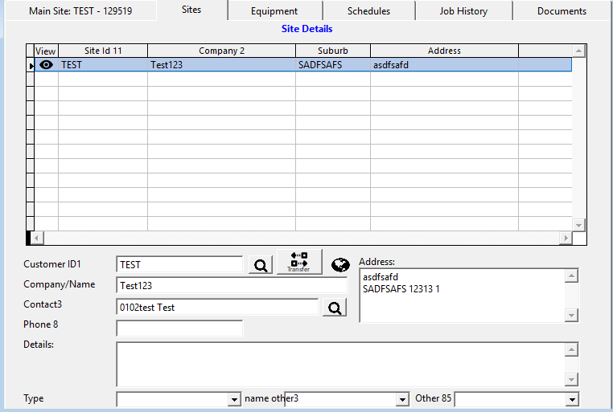Click into the Phone 8 input field
The image size is (613, 412).
[x=179, y=328]
